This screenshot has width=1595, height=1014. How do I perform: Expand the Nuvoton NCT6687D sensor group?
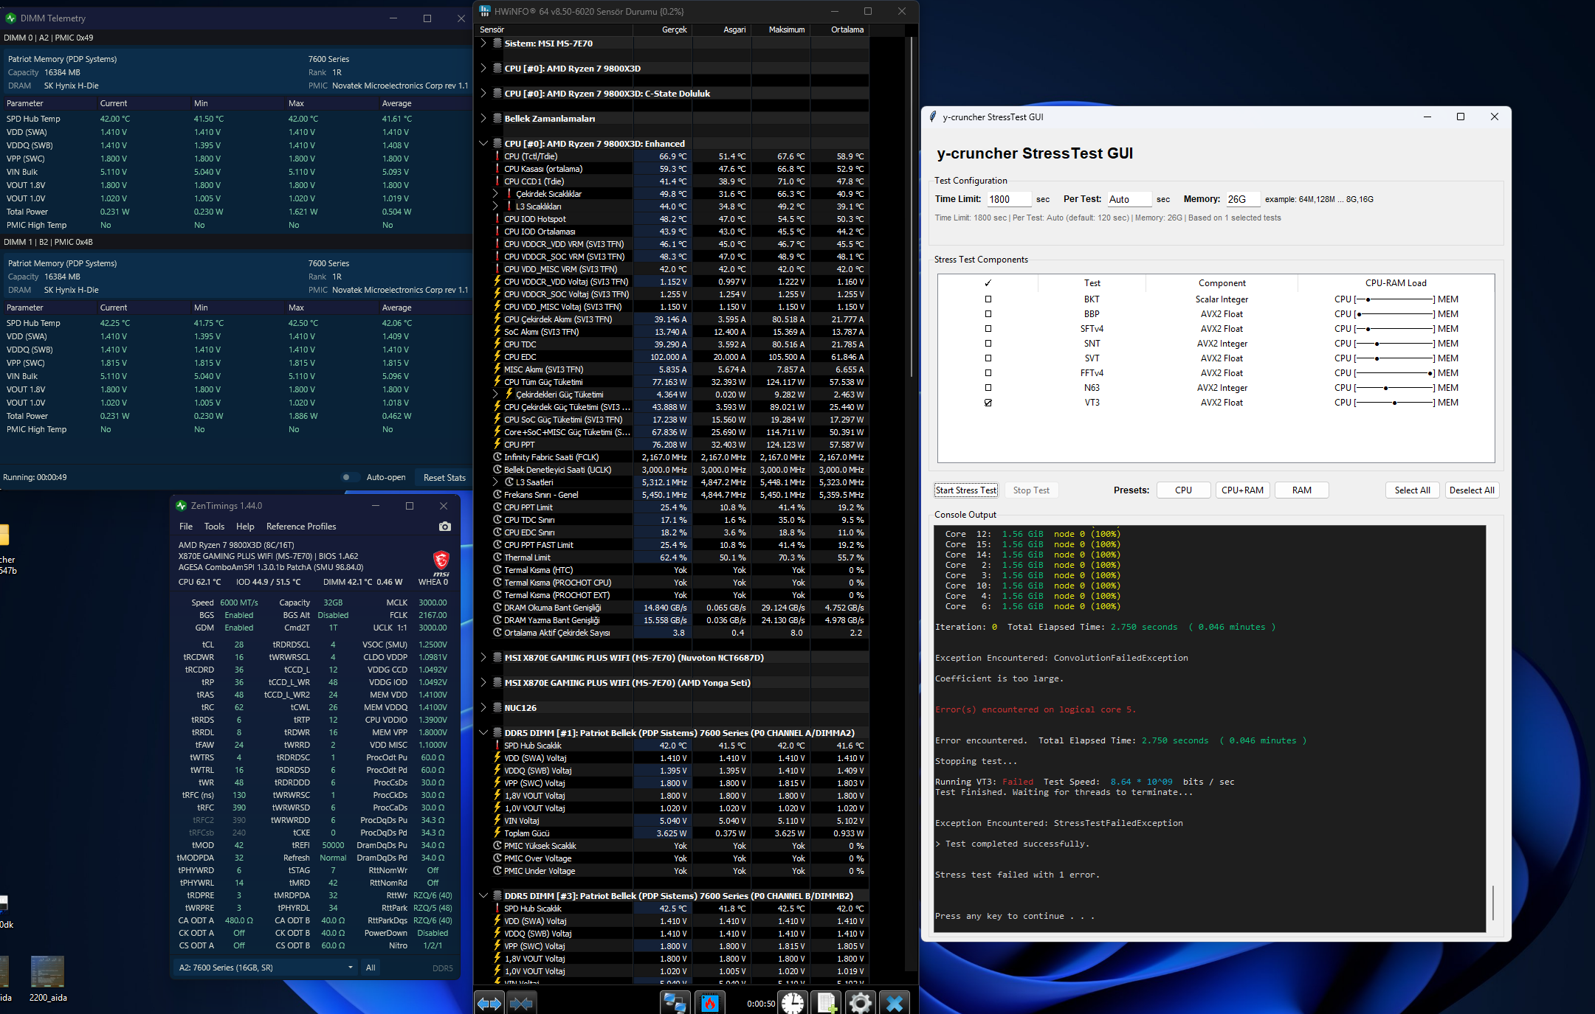483,658
